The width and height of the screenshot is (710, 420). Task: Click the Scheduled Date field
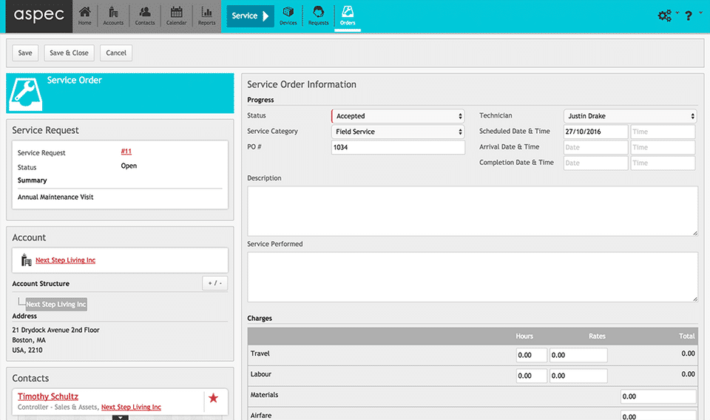(x=596, y=132)
